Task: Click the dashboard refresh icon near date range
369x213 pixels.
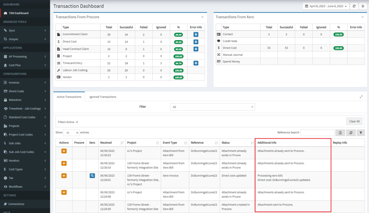Action: [354, 6]
